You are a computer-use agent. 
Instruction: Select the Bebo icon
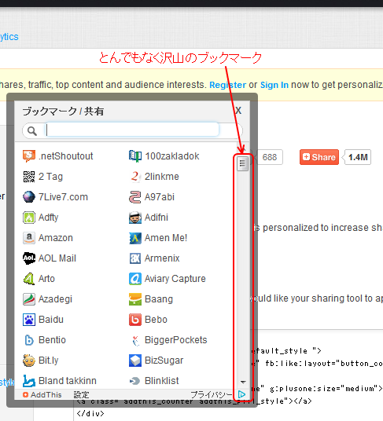[x=135, y=320]
